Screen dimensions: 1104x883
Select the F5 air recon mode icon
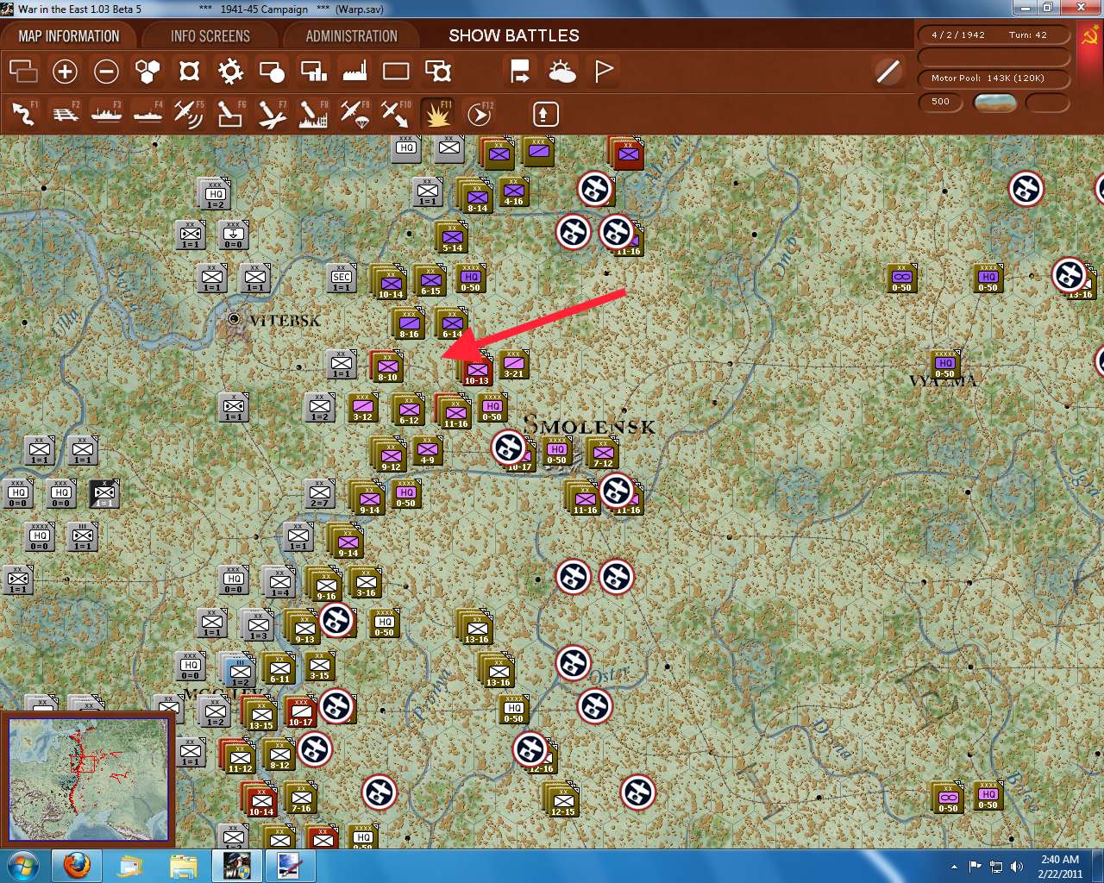(x=189, y=114)
